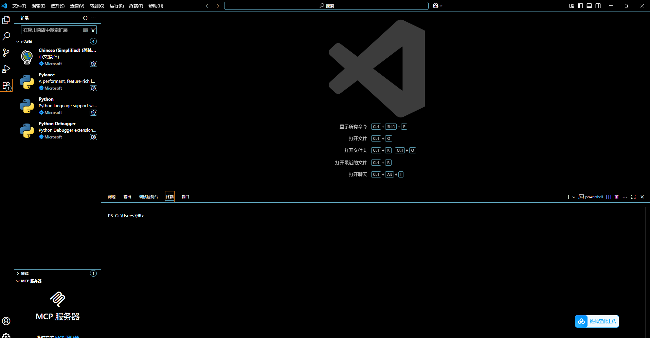Open terminal panel more actions (…)
The image size is (650, 338).
point(625,197)
